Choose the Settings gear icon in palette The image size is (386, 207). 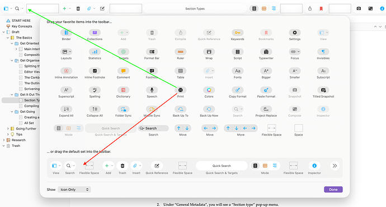(294, 33)
